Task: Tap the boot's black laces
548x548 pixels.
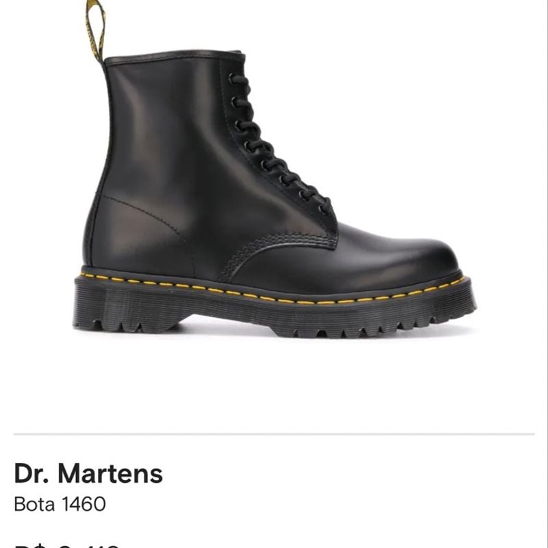Action: click(x=279, y=143)
